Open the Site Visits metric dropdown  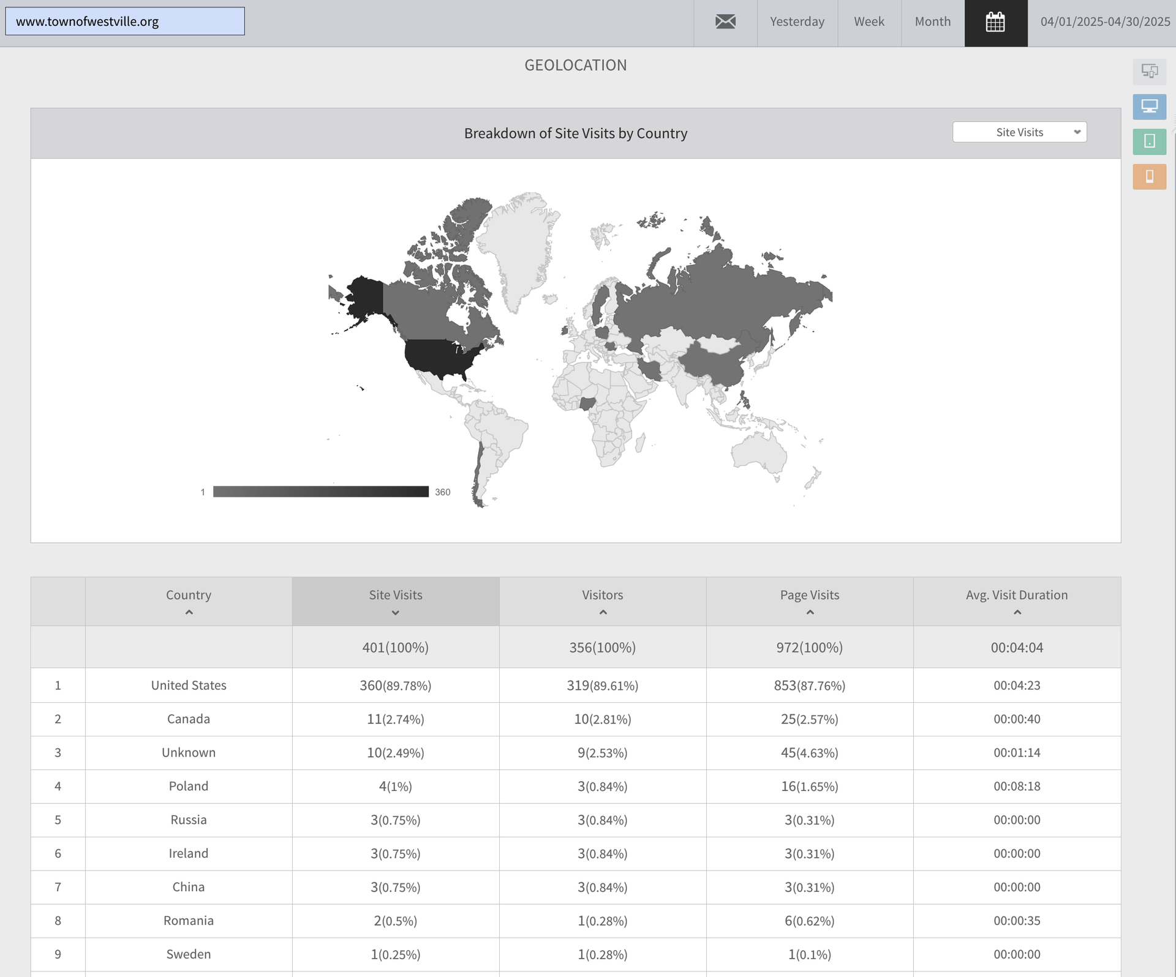pyautogui.click(x=1019, y=132)
